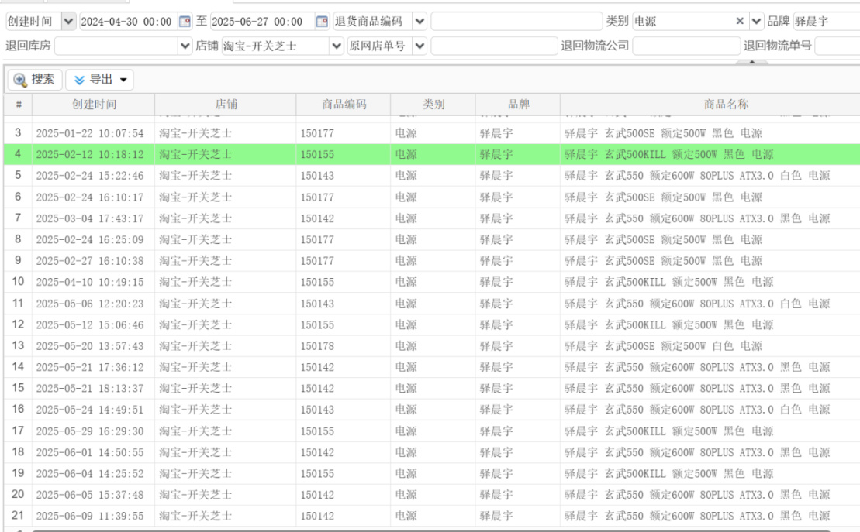The height and width of the screenshot is (532, 860).
Task: Open the 类别 category dropdown arrow
Action: coord(756,22)
